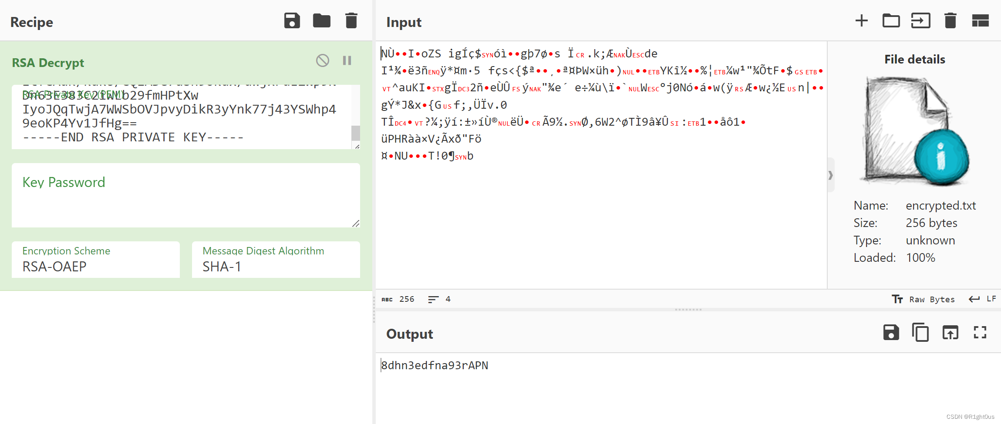Copy the output to the clipboard
Screen dimensions: 1001x424
(920, 333)
